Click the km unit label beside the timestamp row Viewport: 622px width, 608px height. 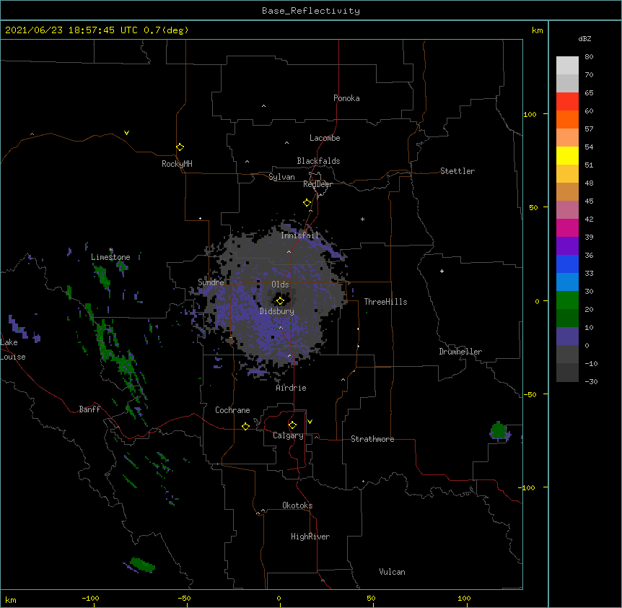tap(538, 30)
